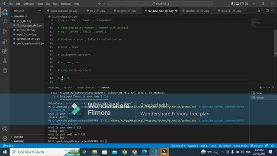Open Run and Debug view
Image resolution: width=277 pixels, height=156 pixels.
[5, 41]
